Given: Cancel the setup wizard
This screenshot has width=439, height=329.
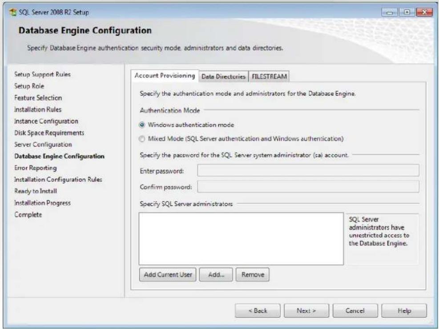Looking at the screenshot, I should coord(355,310).
